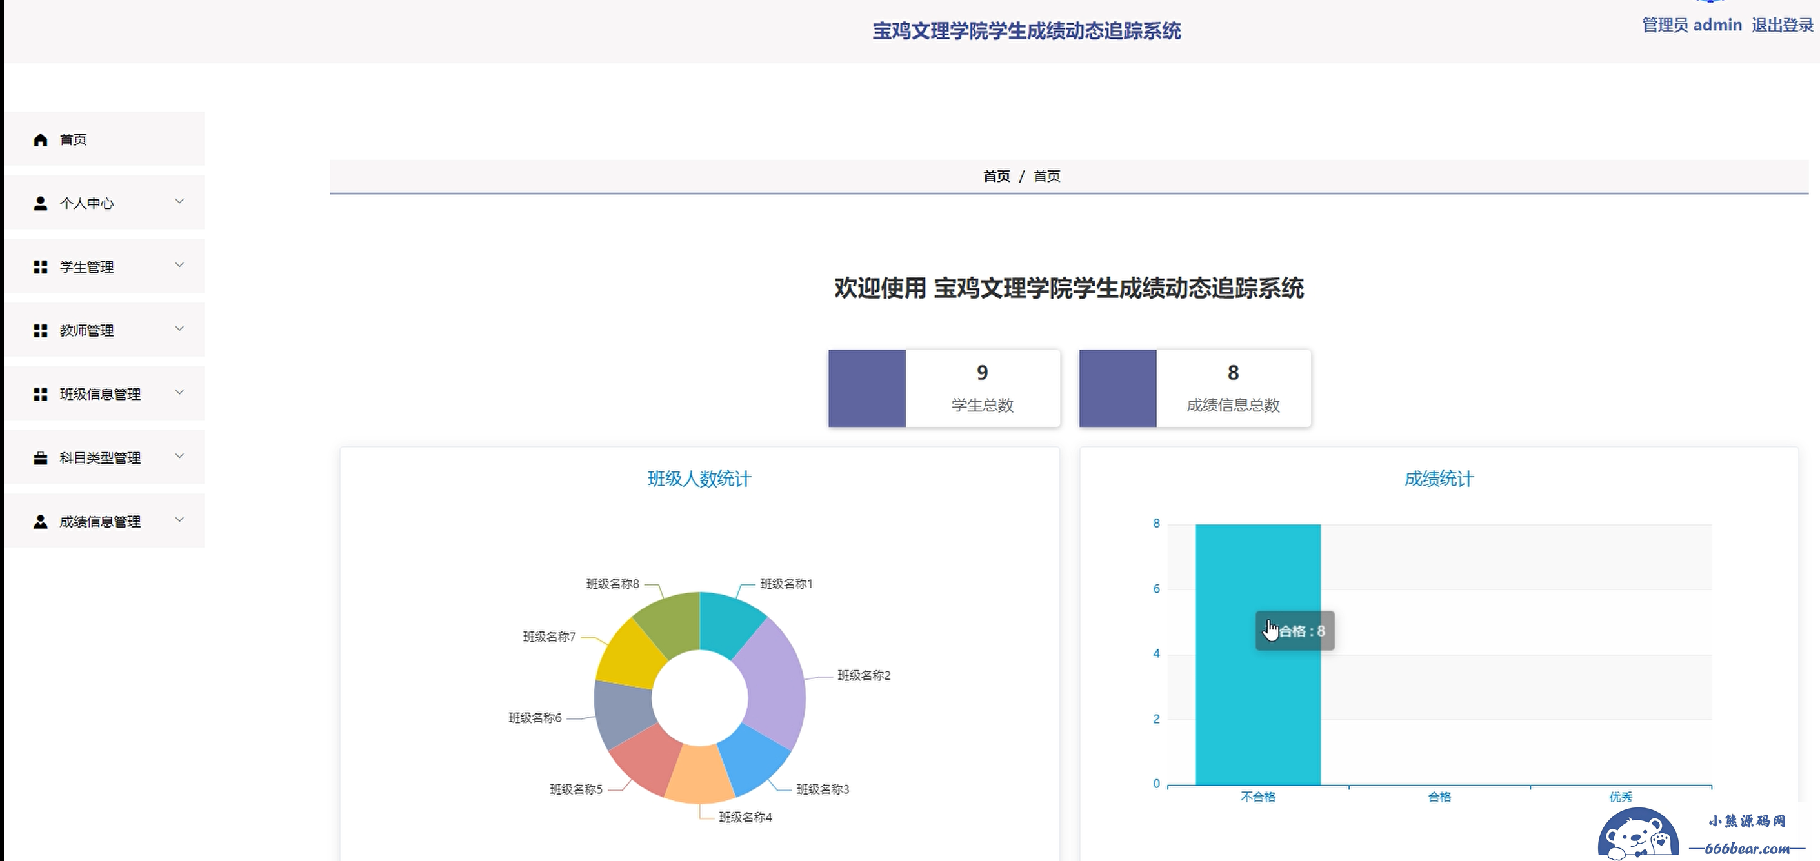Click the person icon beside 个人中心
Screen dimensions: 1820x861
point(40,203)
